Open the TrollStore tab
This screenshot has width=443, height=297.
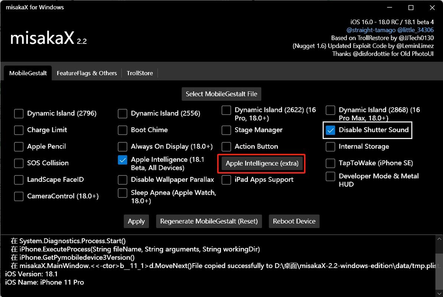tap(140, 73)
